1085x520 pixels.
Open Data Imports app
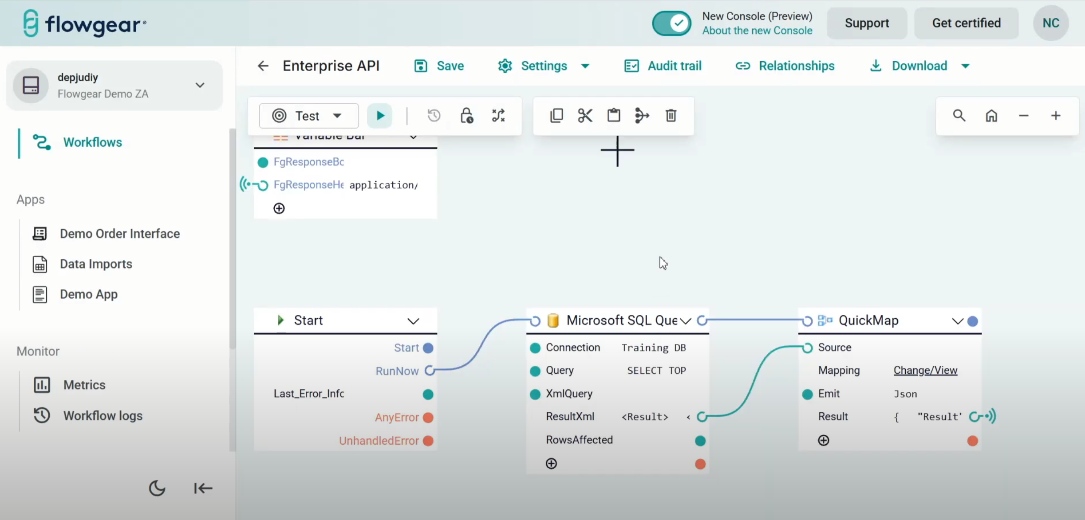click(x=96, y=264)
